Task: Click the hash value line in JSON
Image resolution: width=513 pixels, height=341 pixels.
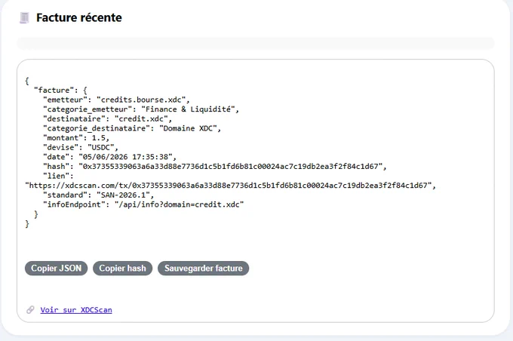Action: point(214,166)
